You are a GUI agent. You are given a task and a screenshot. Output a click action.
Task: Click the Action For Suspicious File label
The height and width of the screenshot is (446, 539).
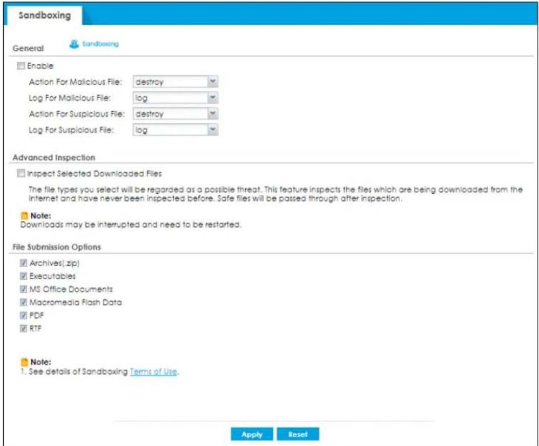(77, 114)
